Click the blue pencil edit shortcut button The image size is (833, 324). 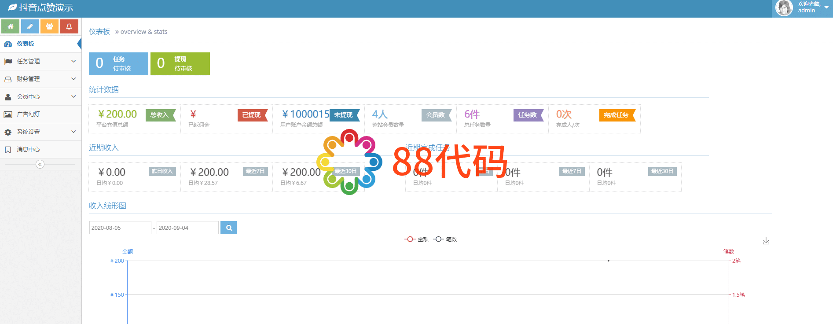30,26
